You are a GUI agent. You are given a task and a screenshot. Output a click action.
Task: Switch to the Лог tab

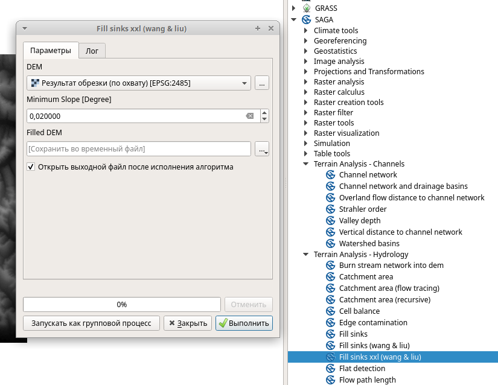92,51
